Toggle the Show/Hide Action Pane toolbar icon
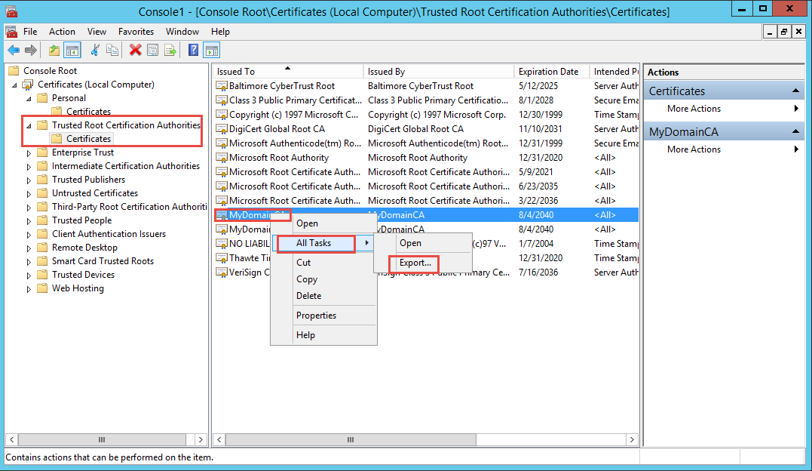 (212, 51)
